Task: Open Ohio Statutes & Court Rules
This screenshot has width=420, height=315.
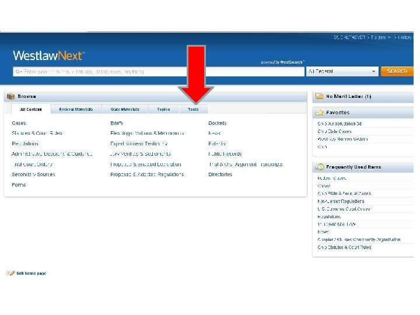Action: (x=344, y=247)
